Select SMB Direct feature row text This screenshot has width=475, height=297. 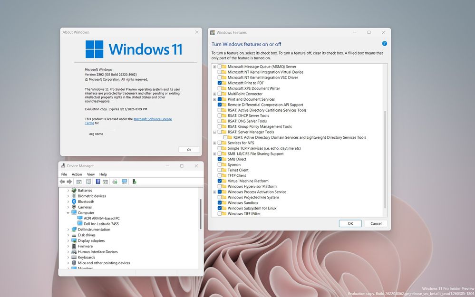coord(237,159)
